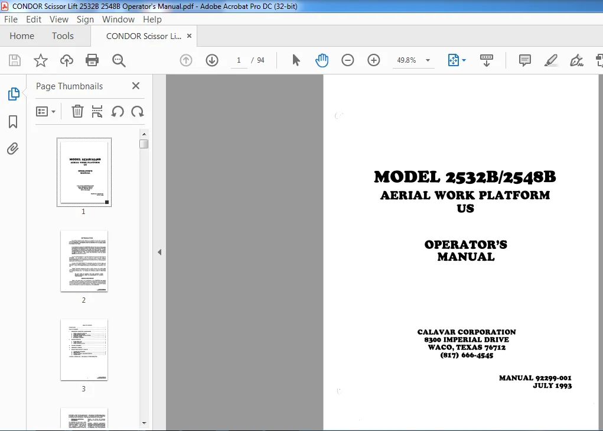Click thumbnail scrollbar down arrow
Viewport: 603px width, 431px height.
[144, 423]
